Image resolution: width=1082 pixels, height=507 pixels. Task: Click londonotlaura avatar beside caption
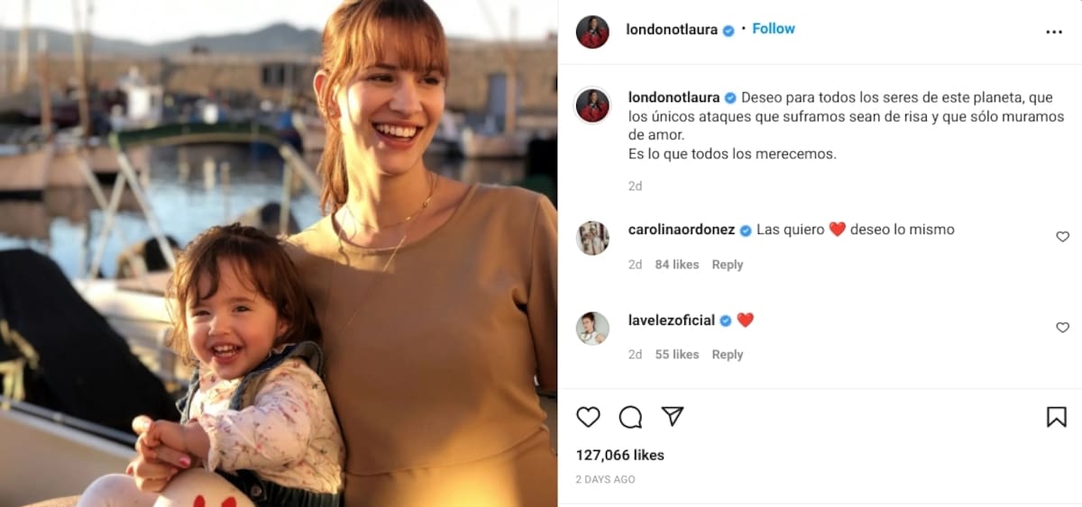coord(592,105)
